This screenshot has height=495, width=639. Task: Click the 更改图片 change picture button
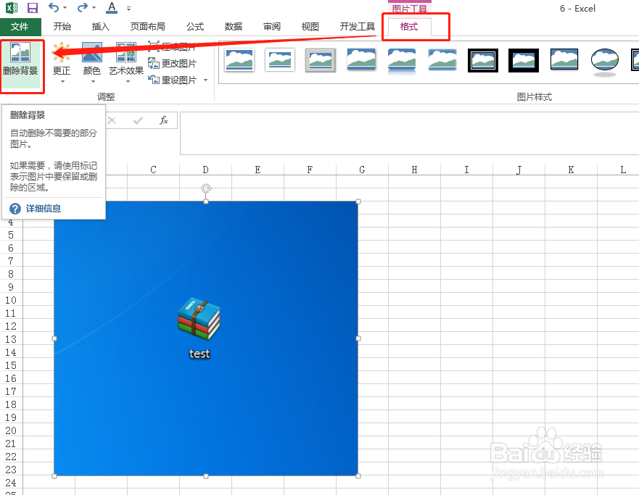point(172,64)
